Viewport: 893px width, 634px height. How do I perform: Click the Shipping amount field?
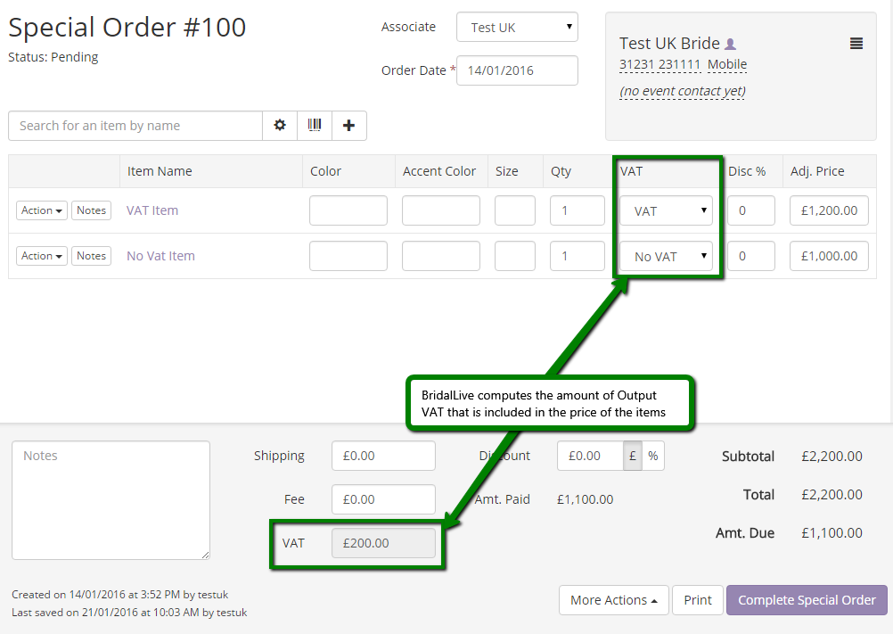pyautogui.click(x=383, y=456)
